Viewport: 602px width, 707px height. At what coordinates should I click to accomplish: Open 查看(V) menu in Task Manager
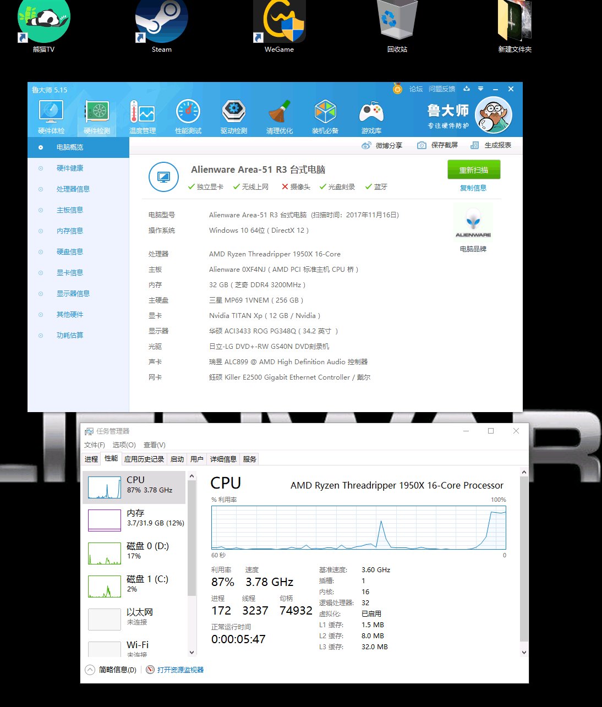coord(155,445)
